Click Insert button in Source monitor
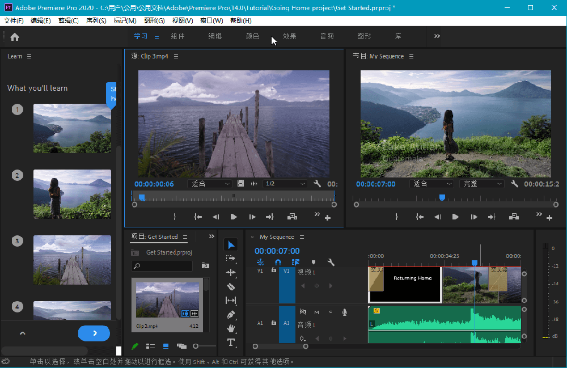This screenshot has width=567, height=368. click(x=292, y=217)
